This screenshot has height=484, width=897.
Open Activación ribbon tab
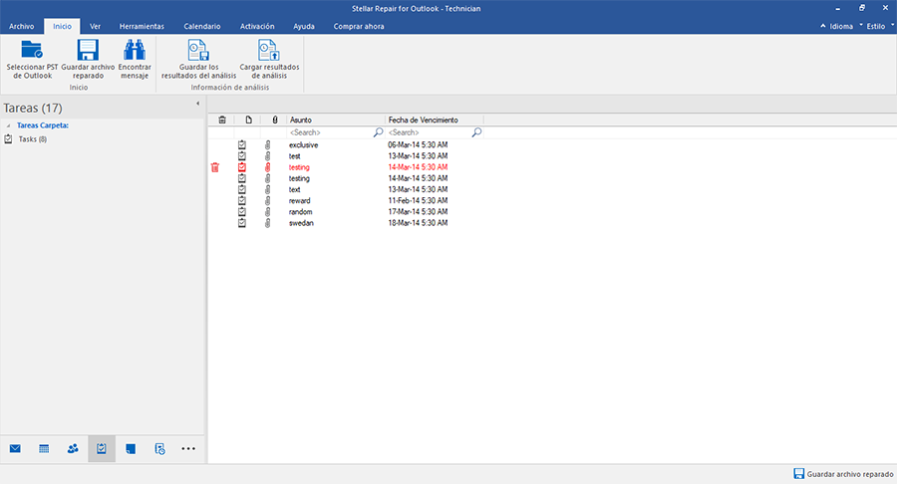pyautogui.click(x=257, y=26)
